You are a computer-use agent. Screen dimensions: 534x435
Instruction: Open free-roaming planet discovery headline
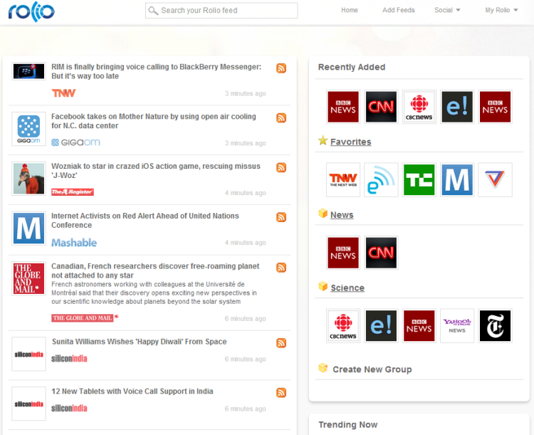pos(155,271)
